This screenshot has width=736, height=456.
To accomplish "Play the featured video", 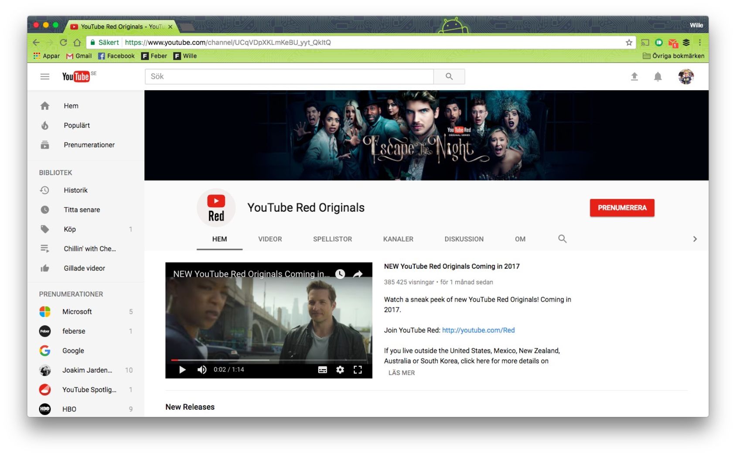I will coord(182,370).
